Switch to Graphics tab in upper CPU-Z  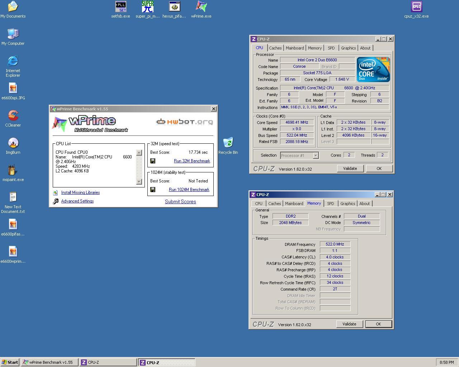click(348, 48)
